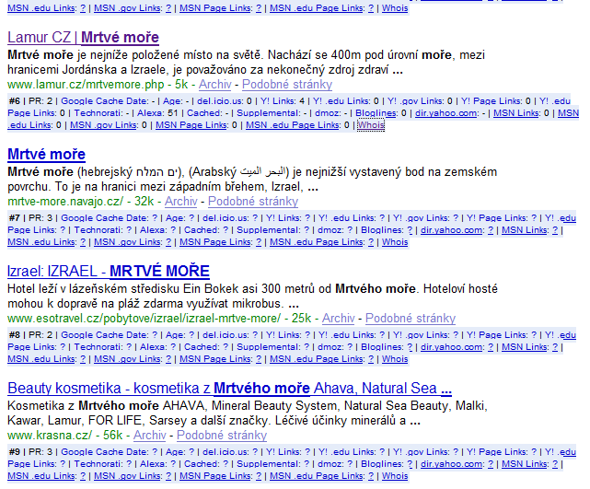Click MSN .edu Page Links in #9 row
Image resolution: width=590 pixels, height=489 pixels.
pyautogui.click(x=317, y=476)
